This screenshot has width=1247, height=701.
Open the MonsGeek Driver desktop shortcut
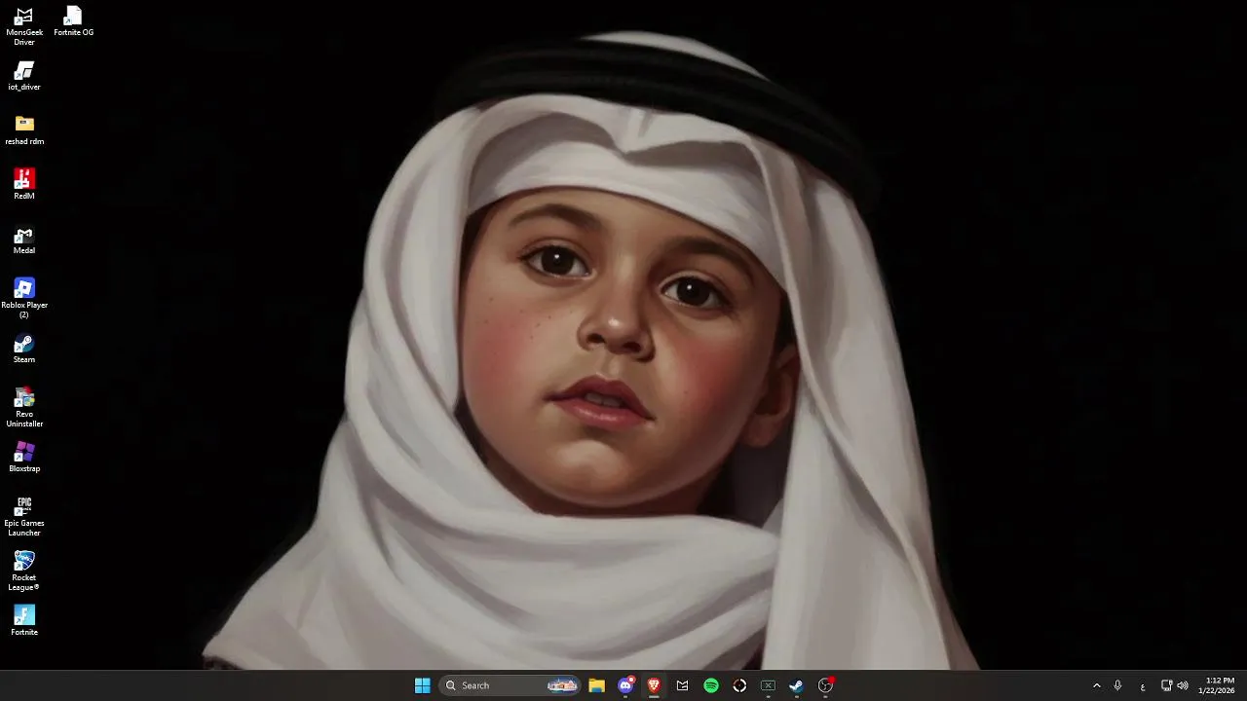coord(24,26)
